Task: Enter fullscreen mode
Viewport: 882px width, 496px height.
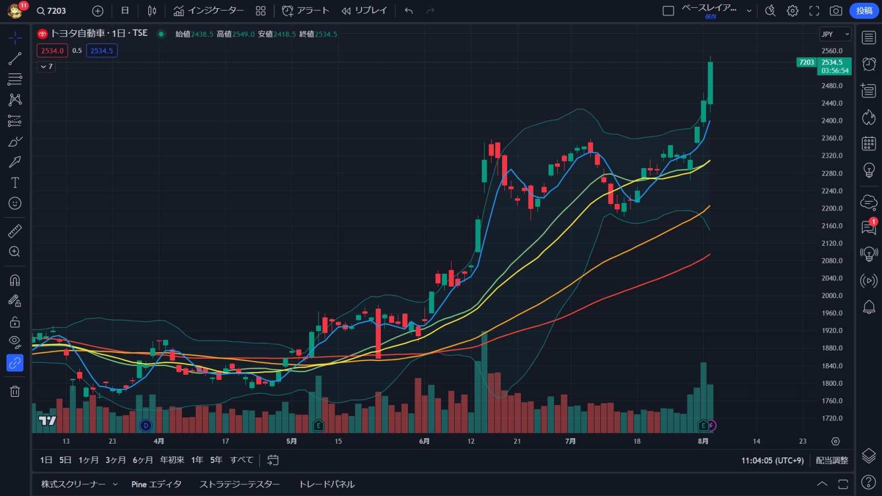Action: tap(814, 10)
